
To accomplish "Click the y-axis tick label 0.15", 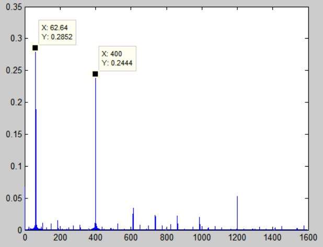I will point(14,134).
